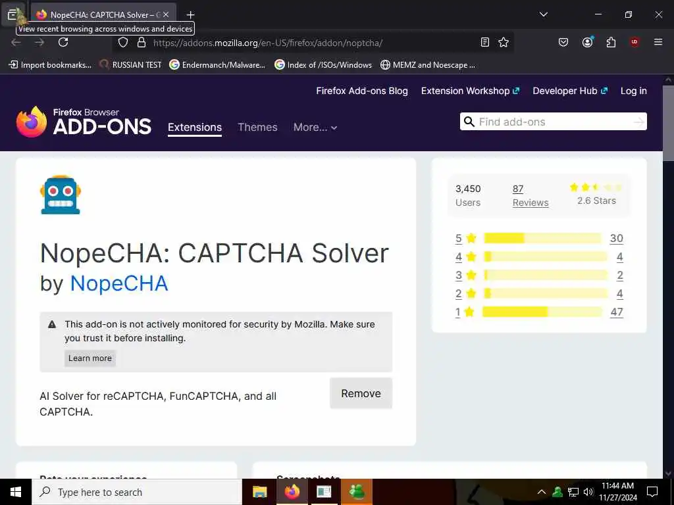This screenshot has width=674, height=505.
Task: Click the taskbar search box
Action: (137, 492)
